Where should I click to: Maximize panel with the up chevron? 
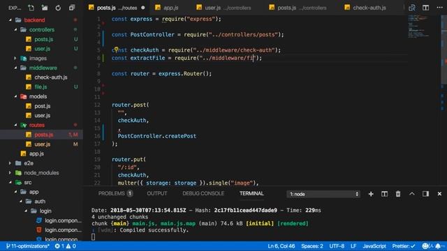coord(412,194)
